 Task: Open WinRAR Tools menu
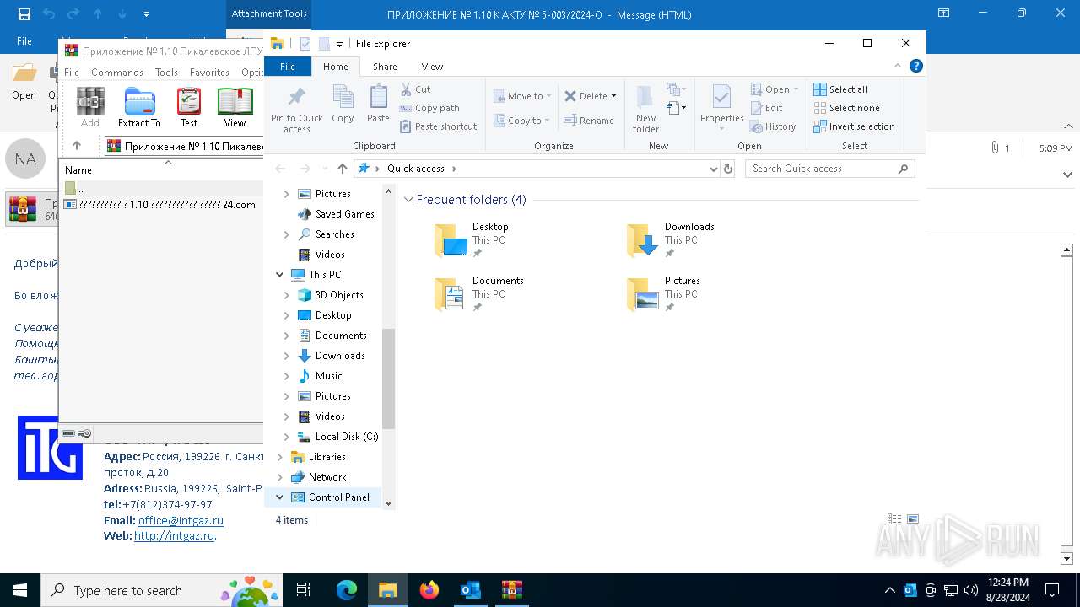[166, 73]
